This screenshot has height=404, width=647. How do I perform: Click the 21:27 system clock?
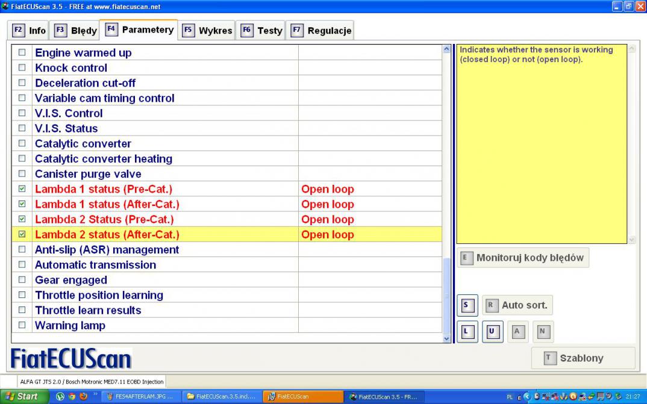(x=634, y=397)
